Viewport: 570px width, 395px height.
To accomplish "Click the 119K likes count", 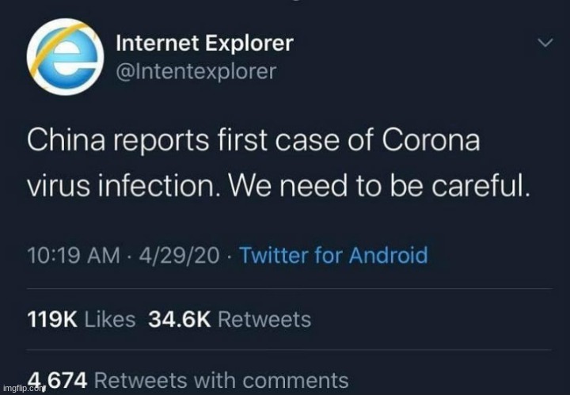I will (x=51, y=319).
